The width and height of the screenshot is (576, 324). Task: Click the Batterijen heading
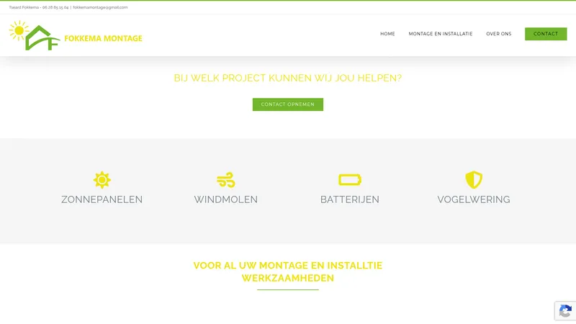point(350,199)
